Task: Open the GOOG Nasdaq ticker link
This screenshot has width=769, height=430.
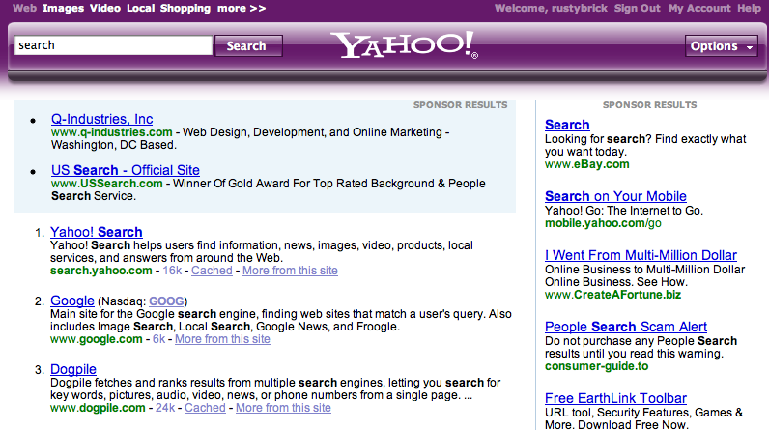Action: [166, 301]
